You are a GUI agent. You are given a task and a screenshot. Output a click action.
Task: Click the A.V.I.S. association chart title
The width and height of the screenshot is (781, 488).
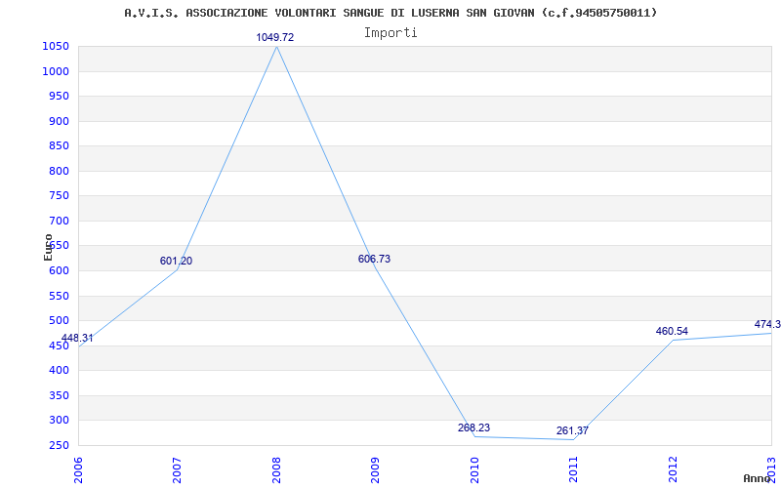point(390,13)
